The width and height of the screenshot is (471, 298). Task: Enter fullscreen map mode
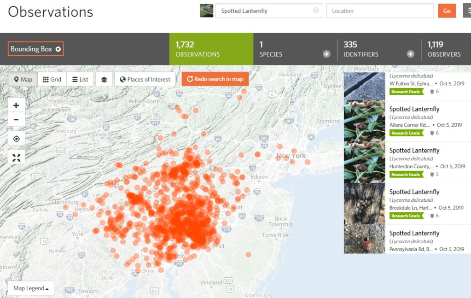click(x=16, y=158)
